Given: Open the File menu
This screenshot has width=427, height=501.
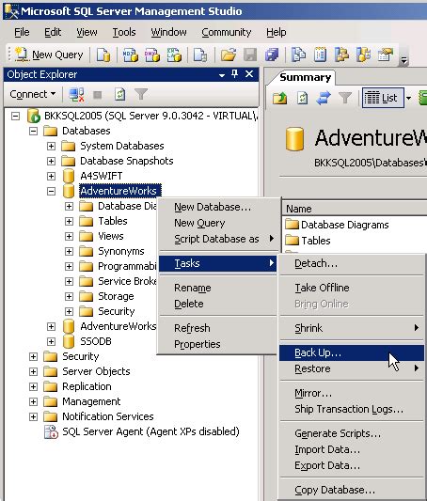Looking at the screenshot, I should 22,32.
